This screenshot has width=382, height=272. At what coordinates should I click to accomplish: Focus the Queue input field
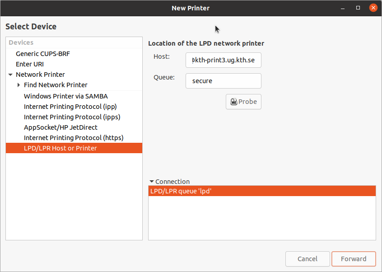[223, 81]
